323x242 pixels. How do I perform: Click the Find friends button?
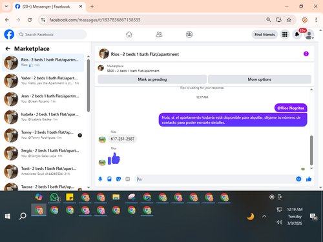tap(265, 34)
